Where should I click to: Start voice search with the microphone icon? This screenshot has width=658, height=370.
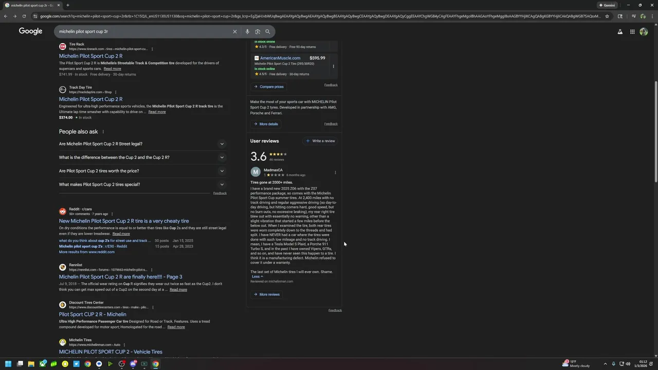(247, 31)
